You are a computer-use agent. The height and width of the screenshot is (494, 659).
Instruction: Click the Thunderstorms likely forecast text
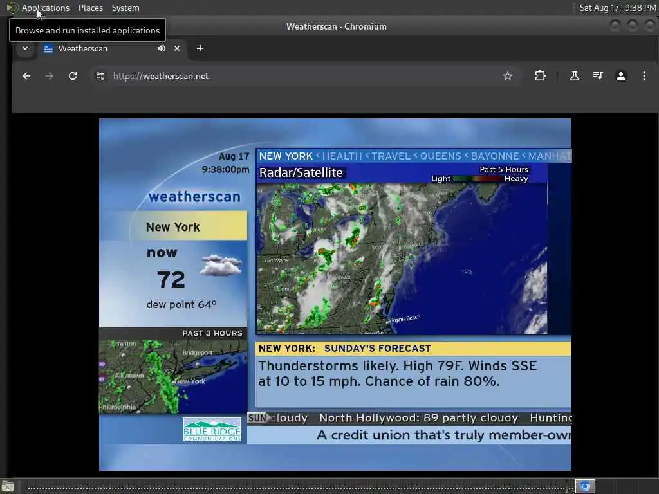point(397,374)
